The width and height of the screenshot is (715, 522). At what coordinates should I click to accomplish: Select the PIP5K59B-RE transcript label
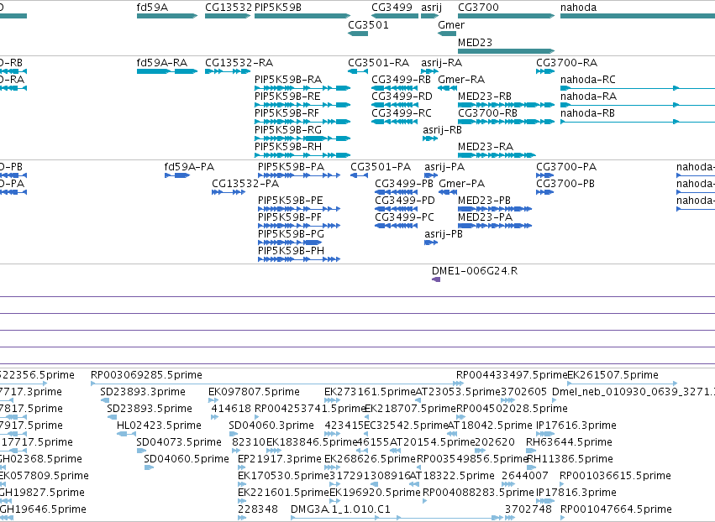(x=287, y=97)
